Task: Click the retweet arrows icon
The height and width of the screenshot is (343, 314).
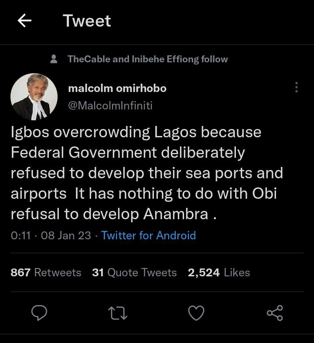Action: point(118,313)
